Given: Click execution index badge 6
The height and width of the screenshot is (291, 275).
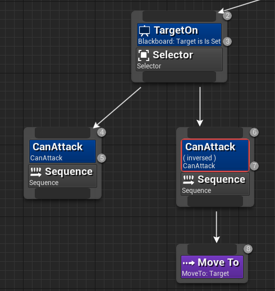Looking at the screenshot, I should point(254,132).
